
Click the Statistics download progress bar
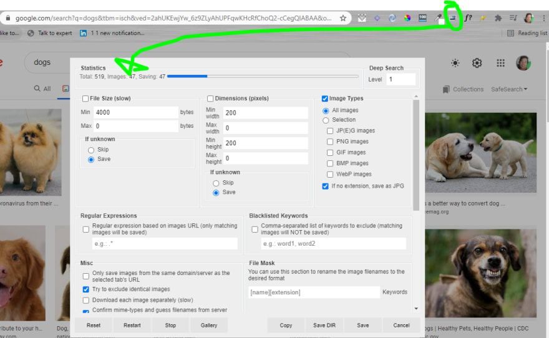263,76
